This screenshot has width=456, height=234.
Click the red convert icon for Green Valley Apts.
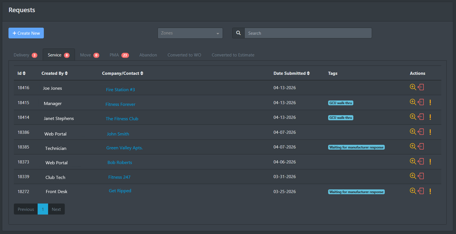point(421,146)
